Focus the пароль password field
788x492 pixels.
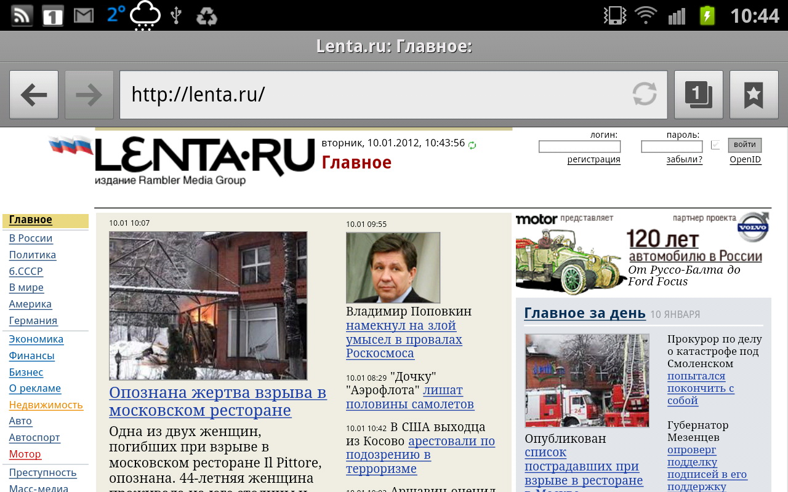672,146
